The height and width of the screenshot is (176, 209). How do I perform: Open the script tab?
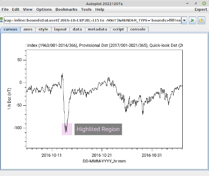118,29
